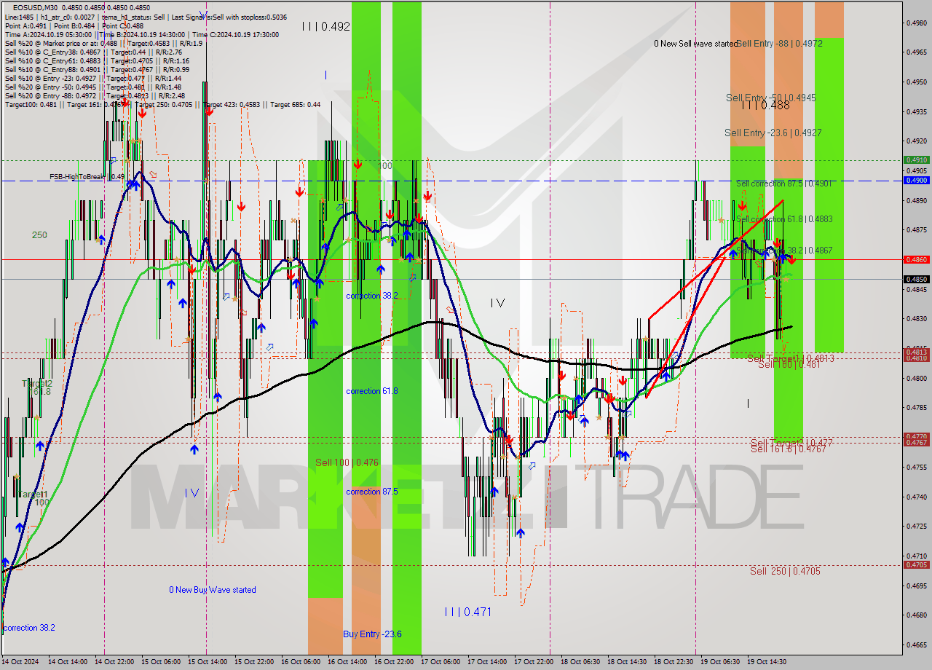Click the green 0.4910 price tag
Viewport: 932px width, 670px height.
916,159
